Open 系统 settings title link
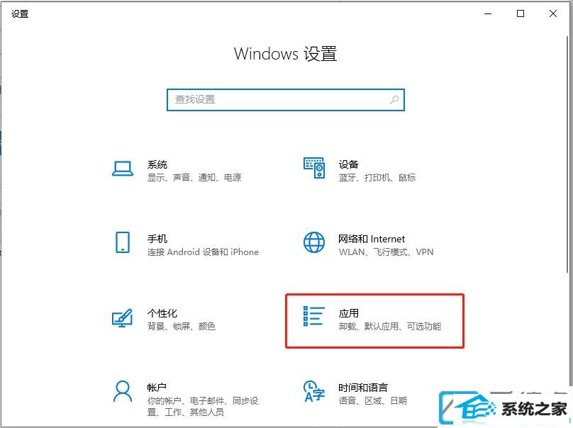The image size is (573, 428). click(157, 164)
